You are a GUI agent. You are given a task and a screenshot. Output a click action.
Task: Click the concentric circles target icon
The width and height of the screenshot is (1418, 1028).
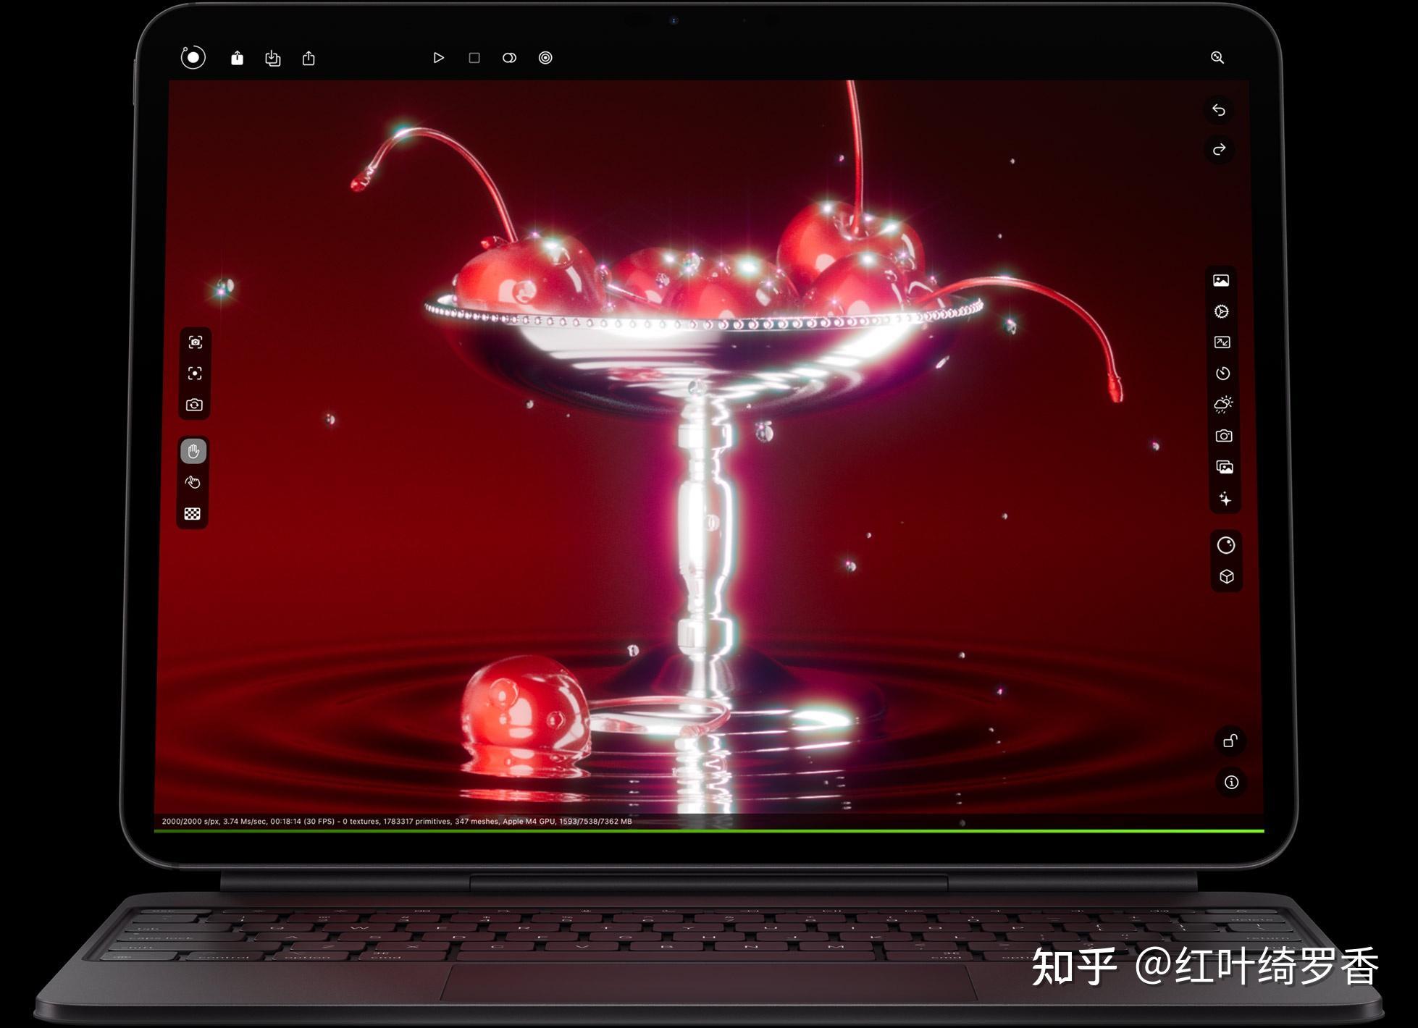545,58
